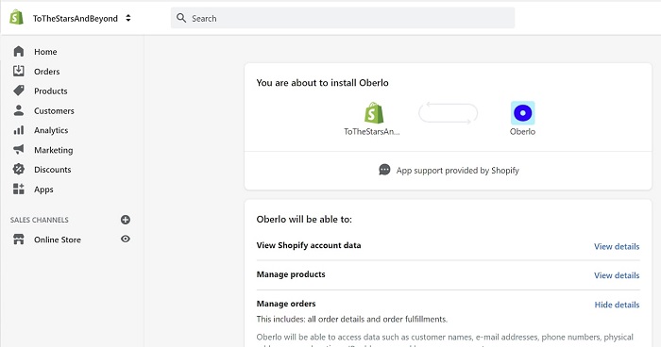Viewport: 661px width, 347px height.
Task: Click the Analytics bar chart icon
Action: [x=19, y=130]
